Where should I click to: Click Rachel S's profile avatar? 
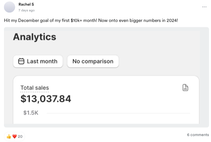click(x=10, y=7)
